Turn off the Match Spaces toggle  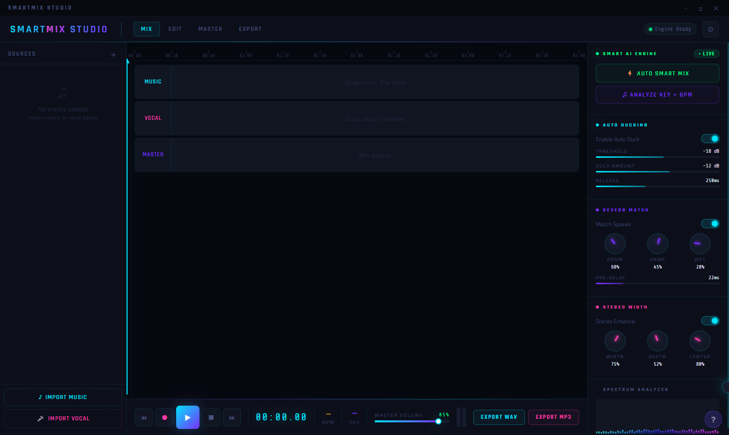click(x=710, y=224)
